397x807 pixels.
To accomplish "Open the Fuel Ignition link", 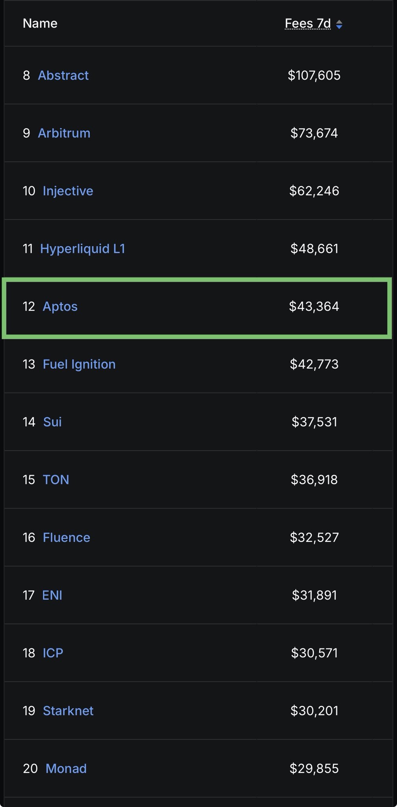I will click(x=79, y=364).
